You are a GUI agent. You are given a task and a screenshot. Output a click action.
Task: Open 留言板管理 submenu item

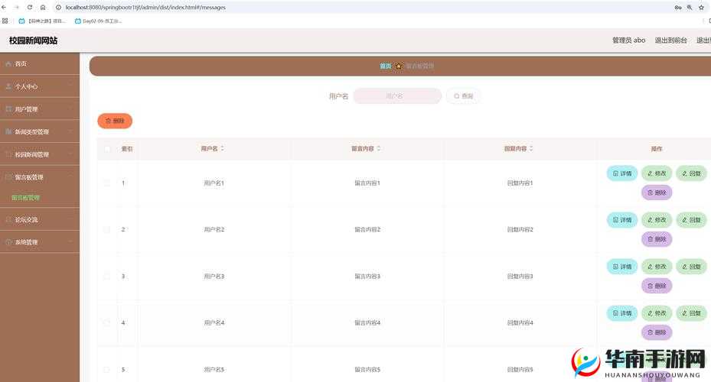pos(26,198)
